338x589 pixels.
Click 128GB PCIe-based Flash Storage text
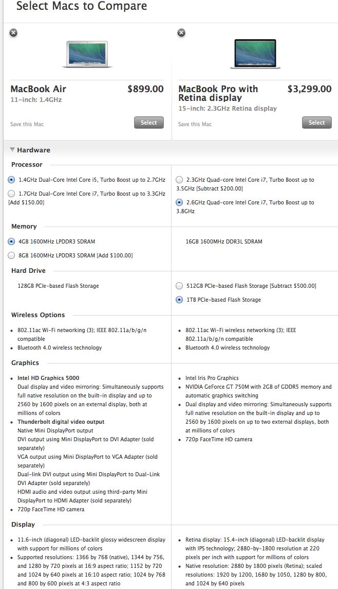click(x=58, y=286)
